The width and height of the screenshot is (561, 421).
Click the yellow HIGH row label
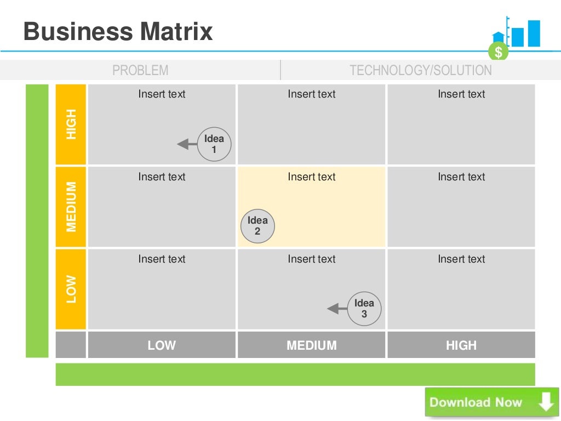pyautogui.click(x=71, y=124)
